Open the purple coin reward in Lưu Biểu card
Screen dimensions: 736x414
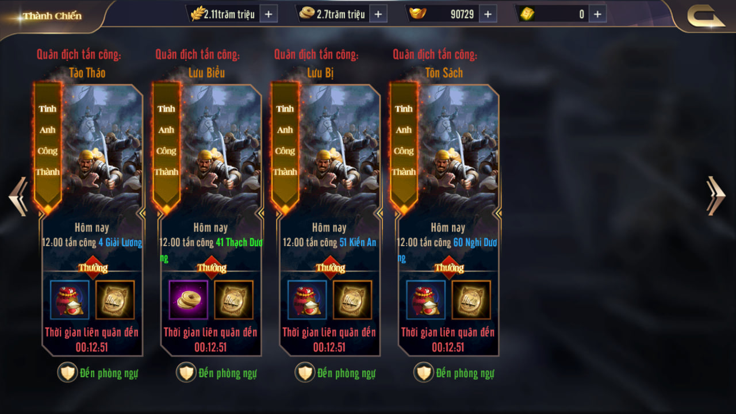click(x=189, y=300)
